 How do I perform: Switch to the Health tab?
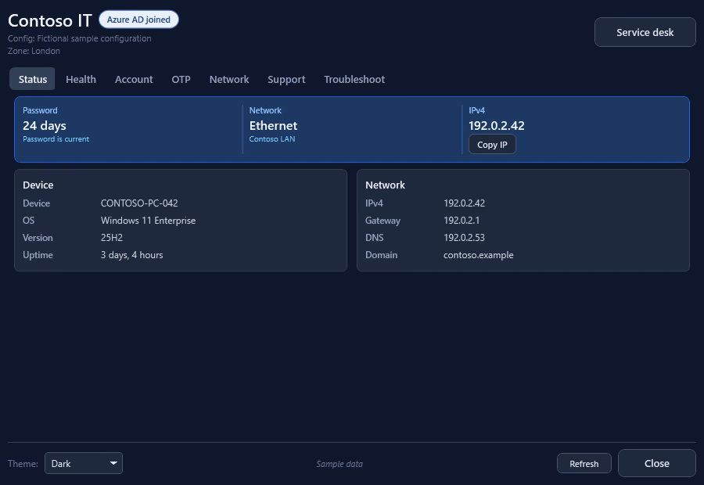[81, 79]
